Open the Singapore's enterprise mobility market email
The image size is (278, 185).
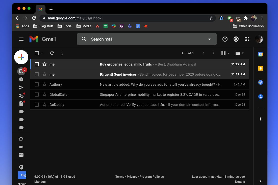tap(140, 95)
